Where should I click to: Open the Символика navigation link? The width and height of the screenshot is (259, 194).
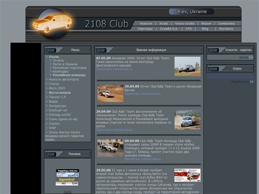tap(226, 23)
